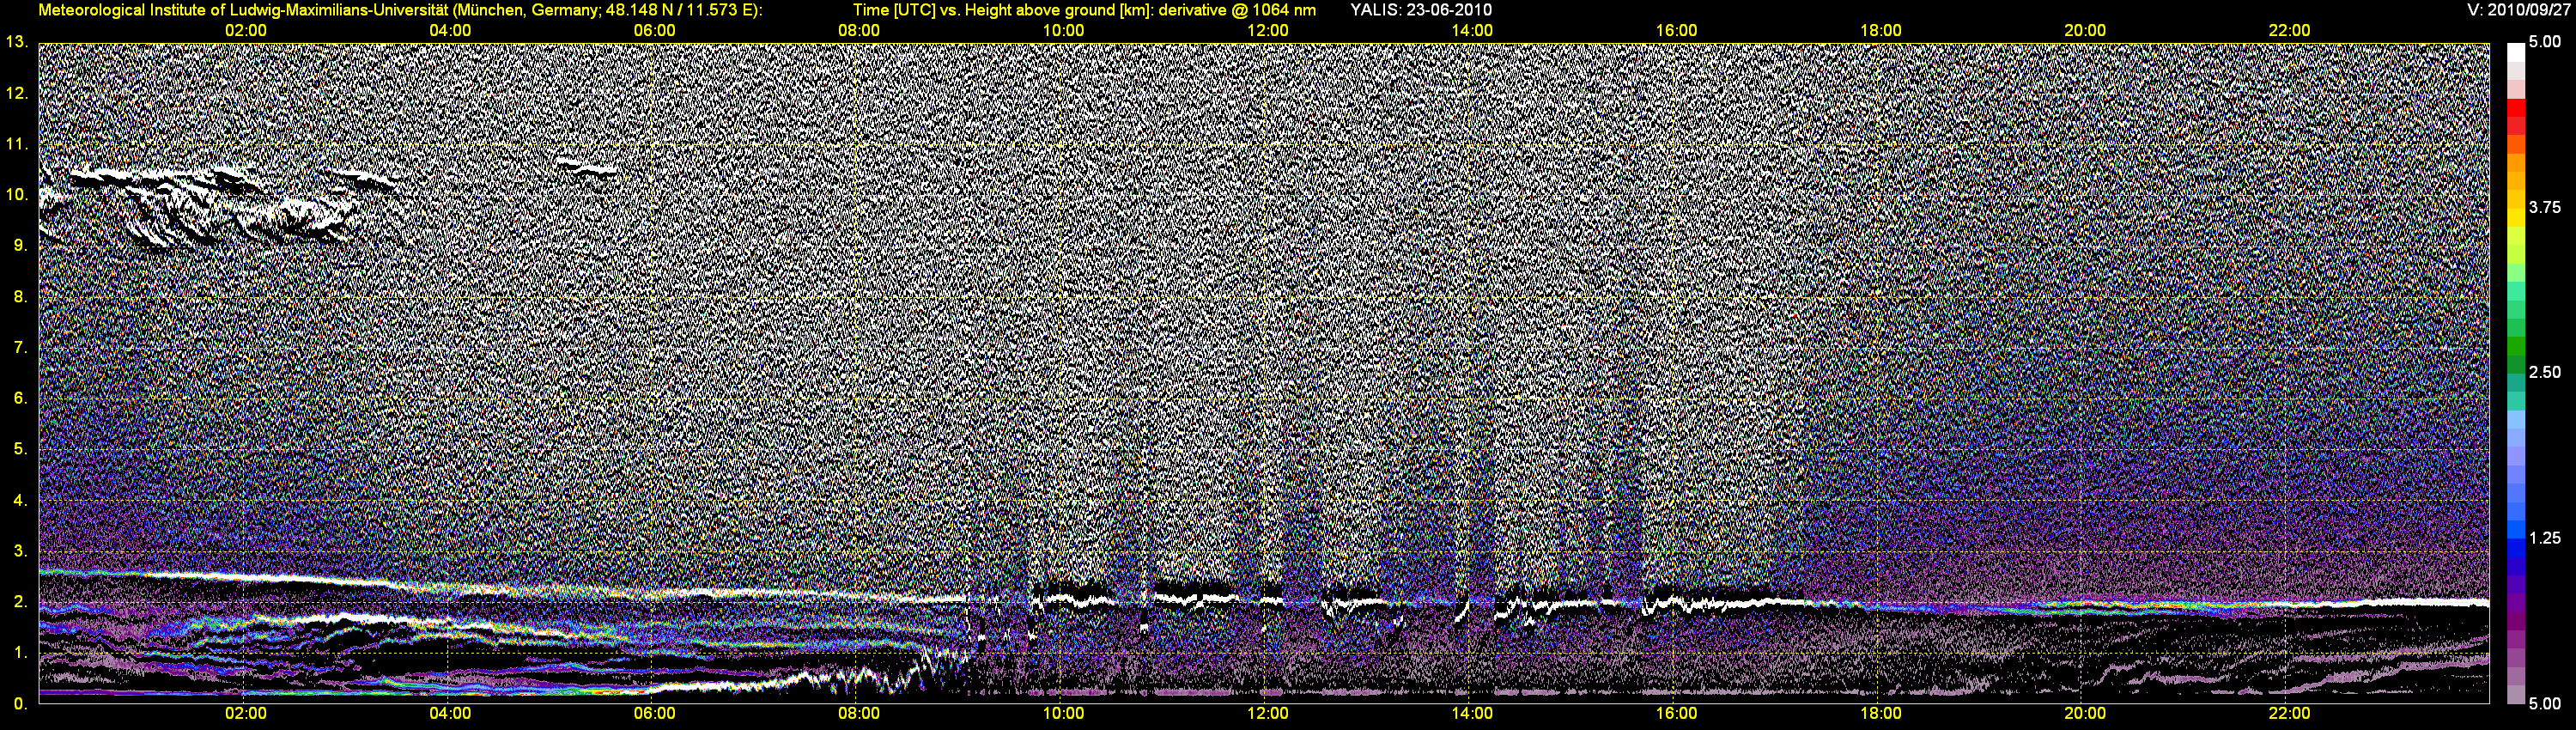Click the 'Meteorological Institute of Ludwig-Maximilians-Universität' title text

tap(244, 10)
